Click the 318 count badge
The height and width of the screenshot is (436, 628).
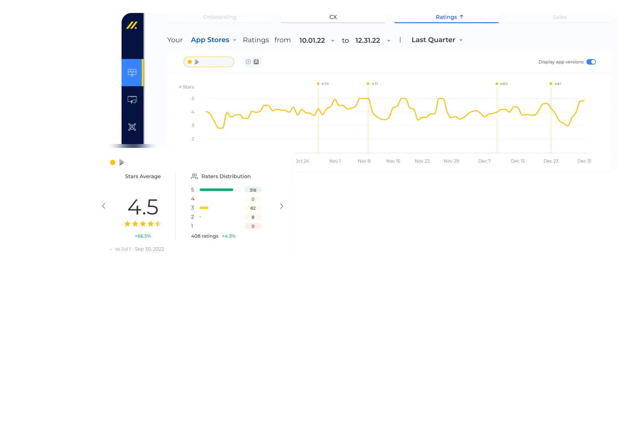[x=253, y=190]
